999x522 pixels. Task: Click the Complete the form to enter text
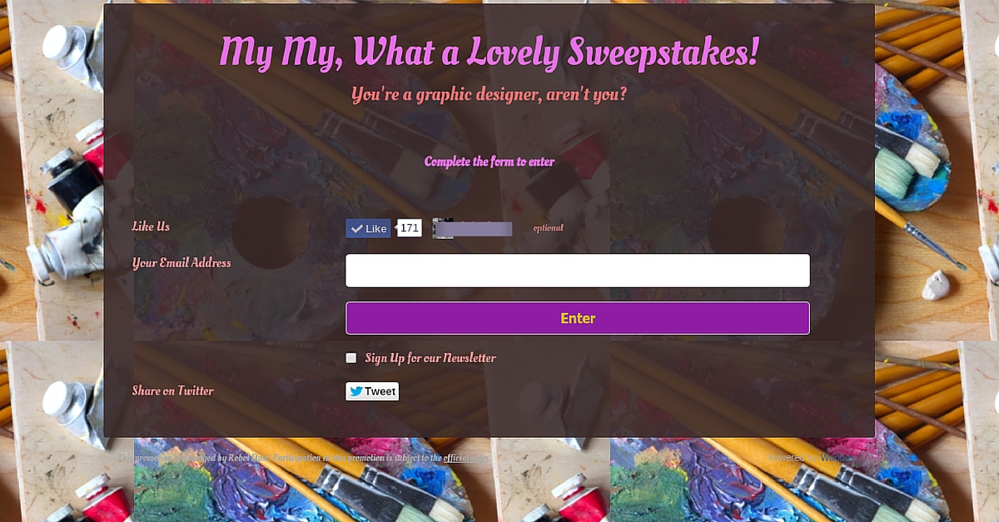point(490,162)
